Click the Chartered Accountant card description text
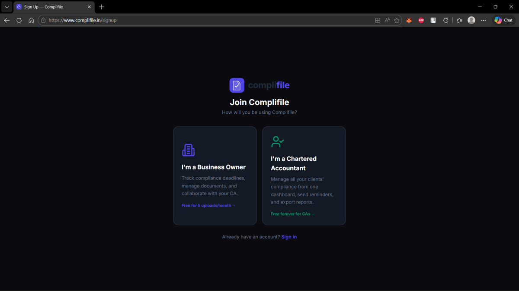519x291 pixels. tap(302, 191)
